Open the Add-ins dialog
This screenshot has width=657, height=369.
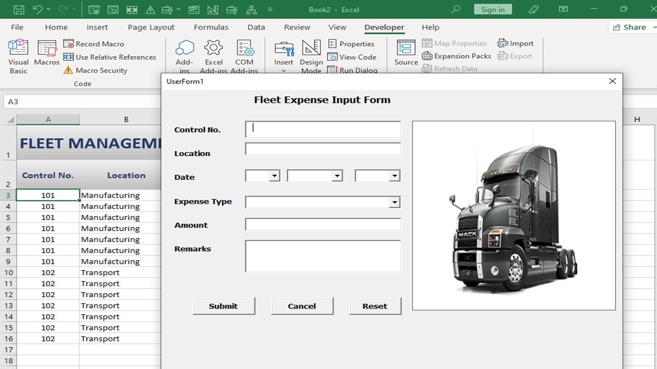click(x=184, y=56)
